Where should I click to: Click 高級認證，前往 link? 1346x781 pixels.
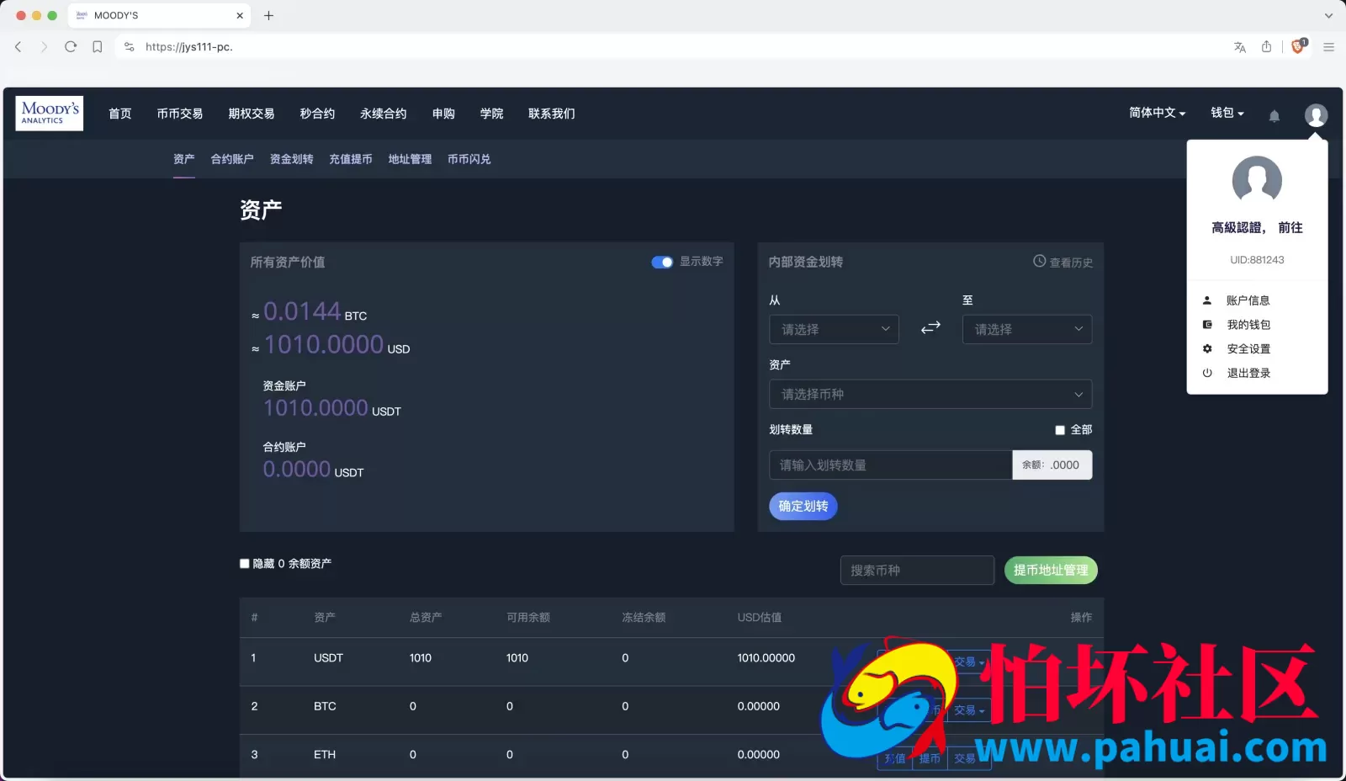click(x=1257, y=227)
